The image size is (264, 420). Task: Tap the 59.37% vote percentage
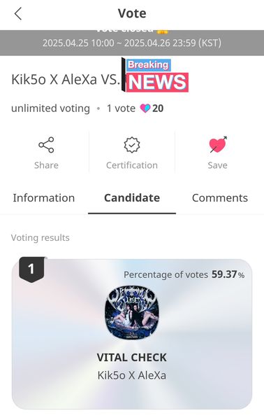228,274
